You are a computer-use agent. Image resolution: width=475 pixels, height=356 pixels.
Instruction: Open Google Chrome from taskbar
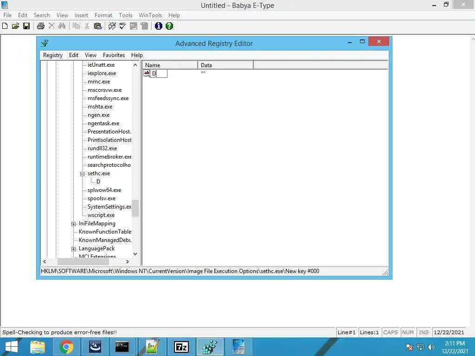[x=66, y=347]
